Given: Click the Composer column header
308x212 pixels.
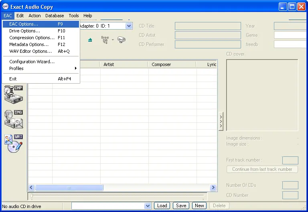Looking at the screenshot, I should [x=172, y=64].
